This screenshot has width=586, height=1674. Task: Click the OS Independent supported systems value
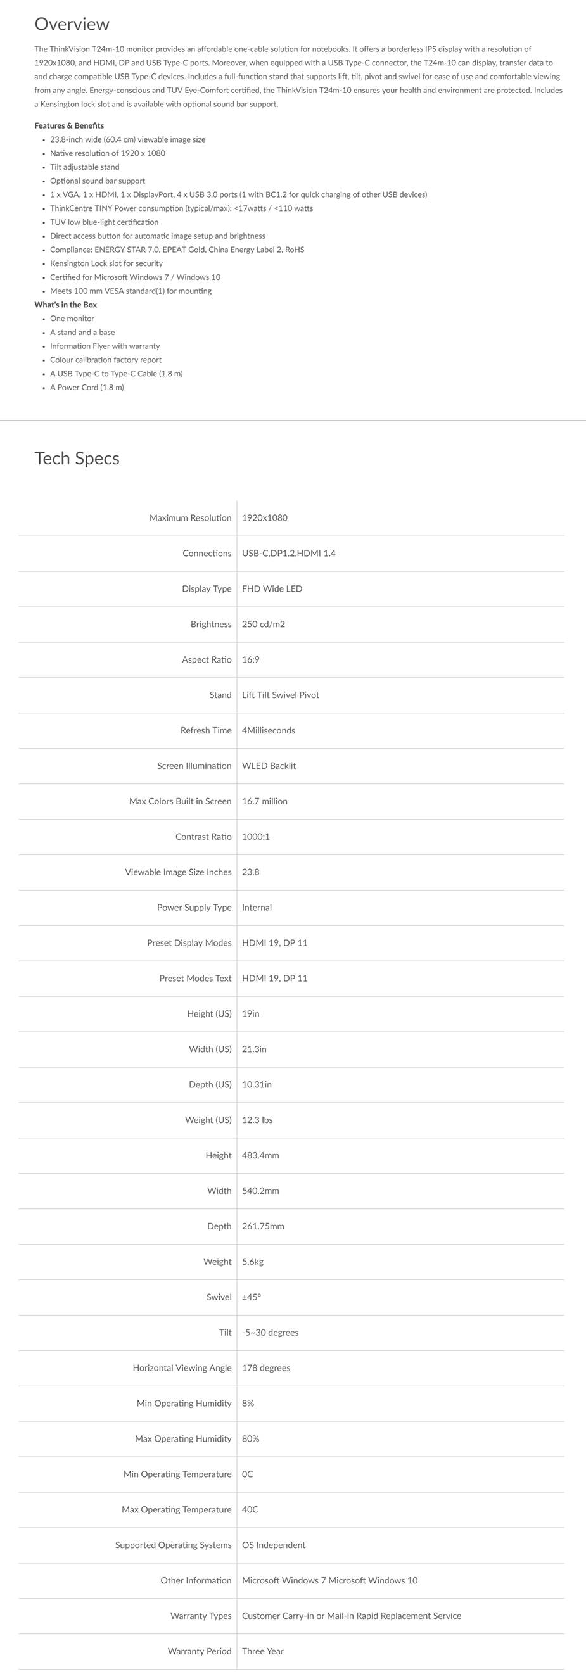coord(274,1545)
